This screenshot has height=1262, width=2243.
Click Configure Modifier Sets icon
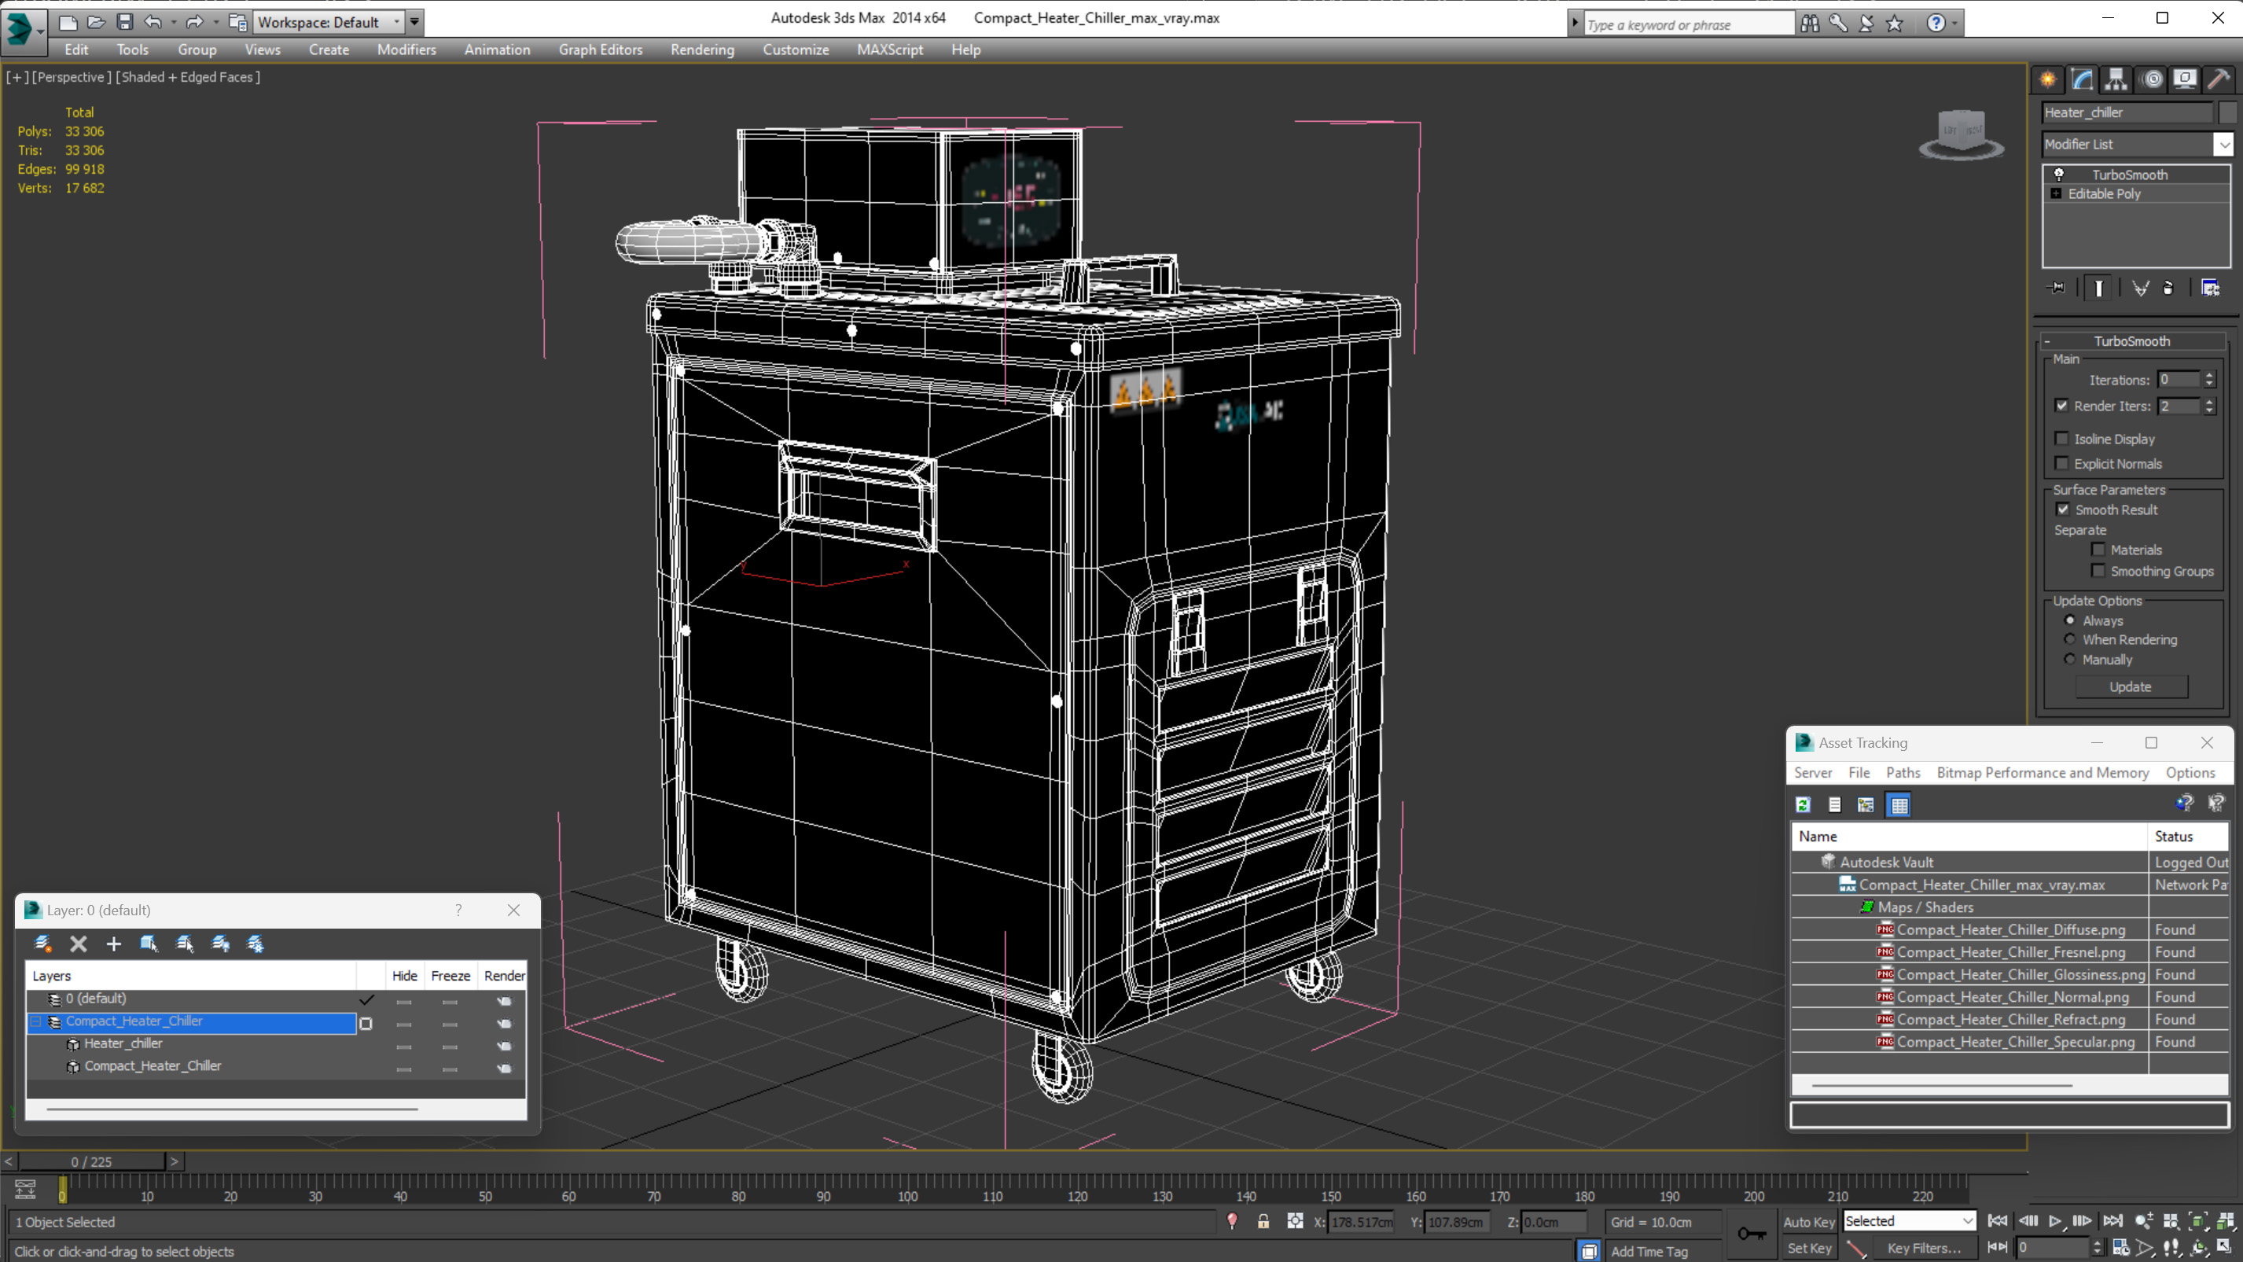tap(2210, 288)
